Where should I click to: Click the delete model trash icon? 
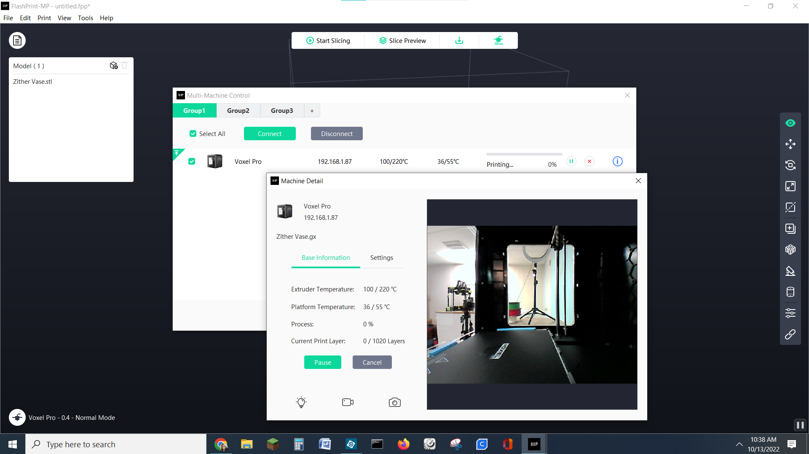[x=124, y=65]
